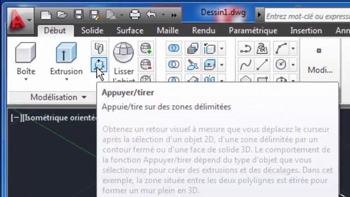Select the Spline curve tool
This screenshot has height=197, width=350.
point(246,65)
